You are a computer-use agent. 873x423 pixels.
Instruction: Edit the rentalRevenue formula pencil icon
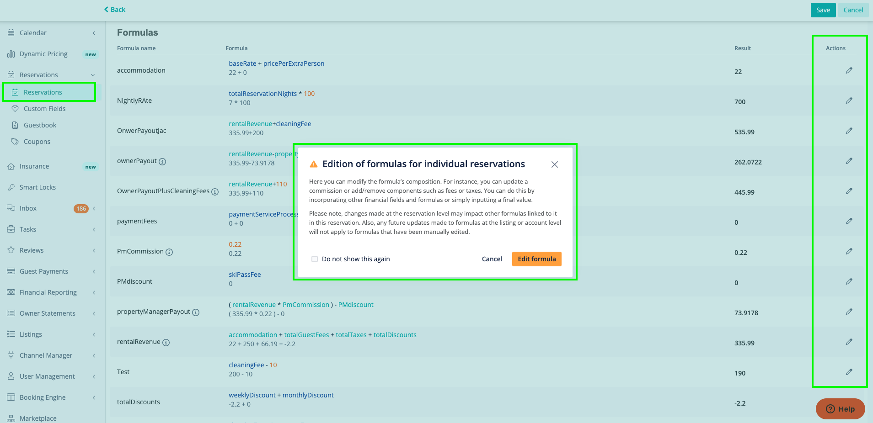[x=849, y=342]
